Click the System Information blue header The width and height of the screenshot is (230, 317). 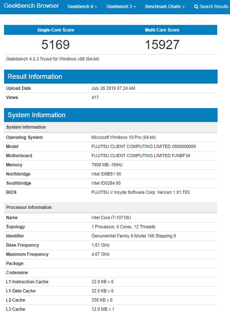pos(111,115)
